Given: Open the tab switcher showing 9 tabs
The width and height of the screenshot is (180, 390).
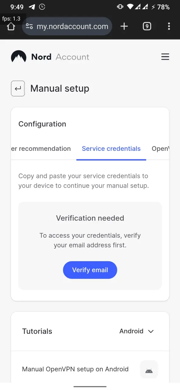Looking at the screenshot, I should click(147, 27).
